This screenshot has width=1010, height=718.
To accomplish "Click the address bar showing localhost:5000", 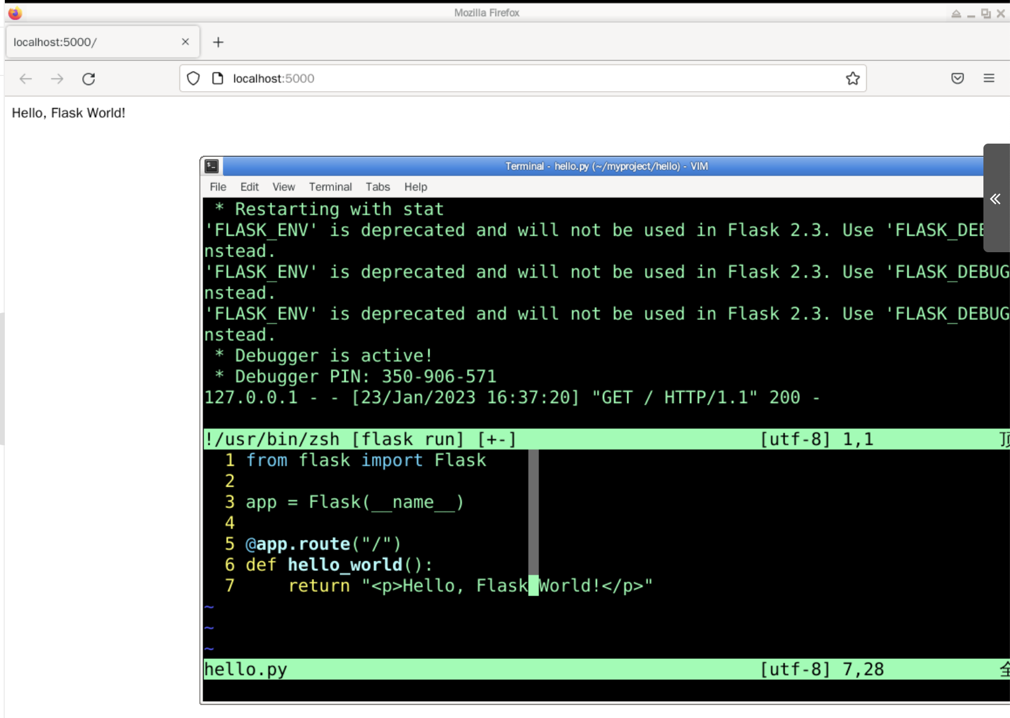I will (x=523, y=78).
